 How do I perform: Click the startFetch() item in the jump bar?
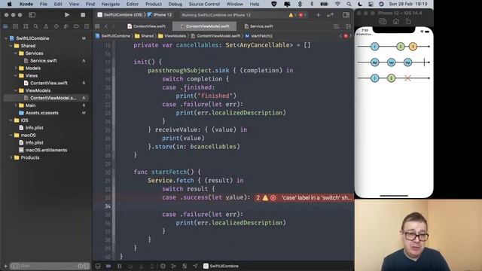click(x=258, y=36)
